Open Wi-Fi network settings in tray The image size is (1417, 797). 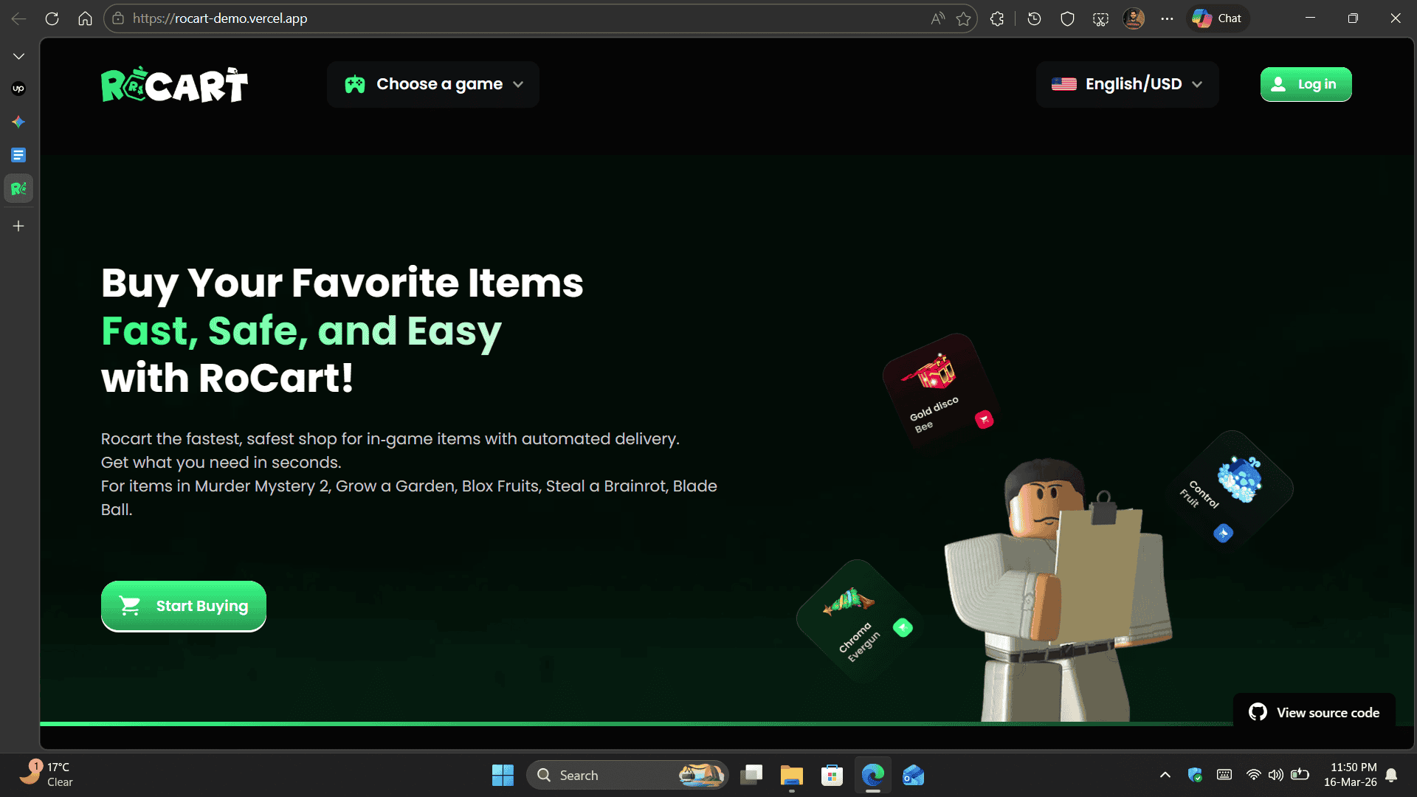pos(1253,775)
